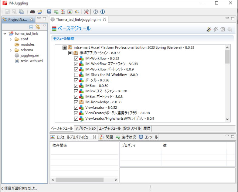The width and height of the screenshot is (238, 192).
Task: Select juggling.im file in navigator
Action: pos(30,55)
